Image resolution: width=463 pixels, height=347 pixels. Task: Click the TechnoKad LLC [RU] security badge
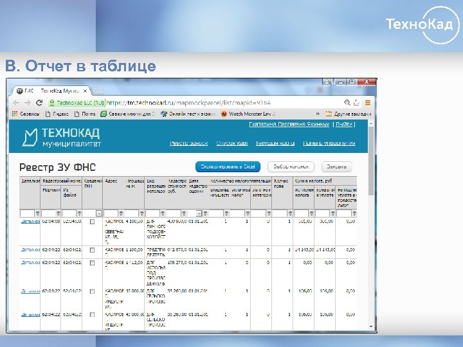click(x=77, y=103)
